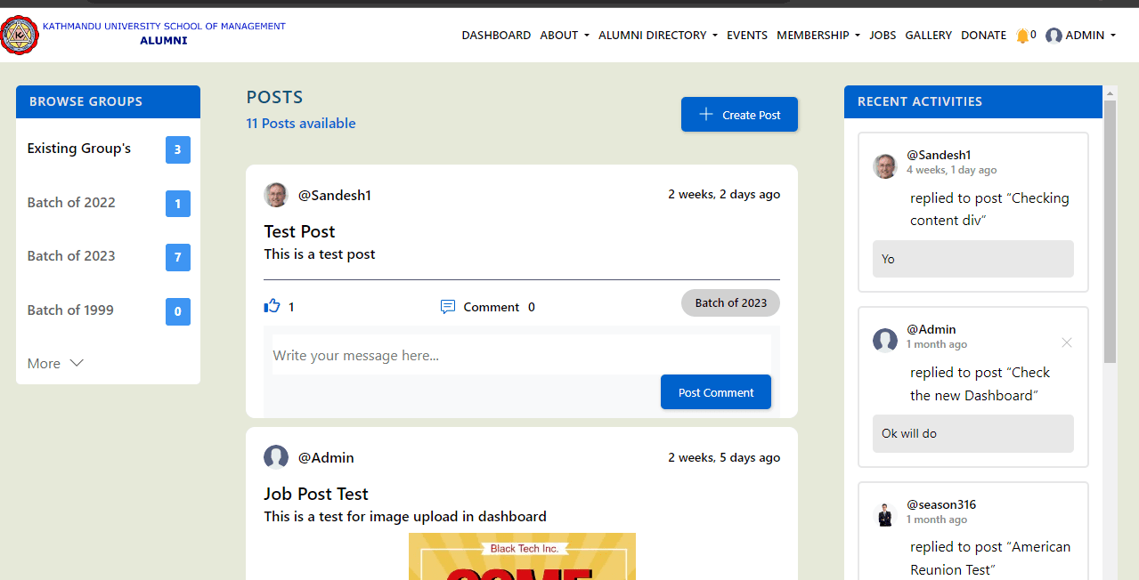The image size is (1139, 580).
Task: Open the Gallery menu item
Action: (x=928, y=36)
